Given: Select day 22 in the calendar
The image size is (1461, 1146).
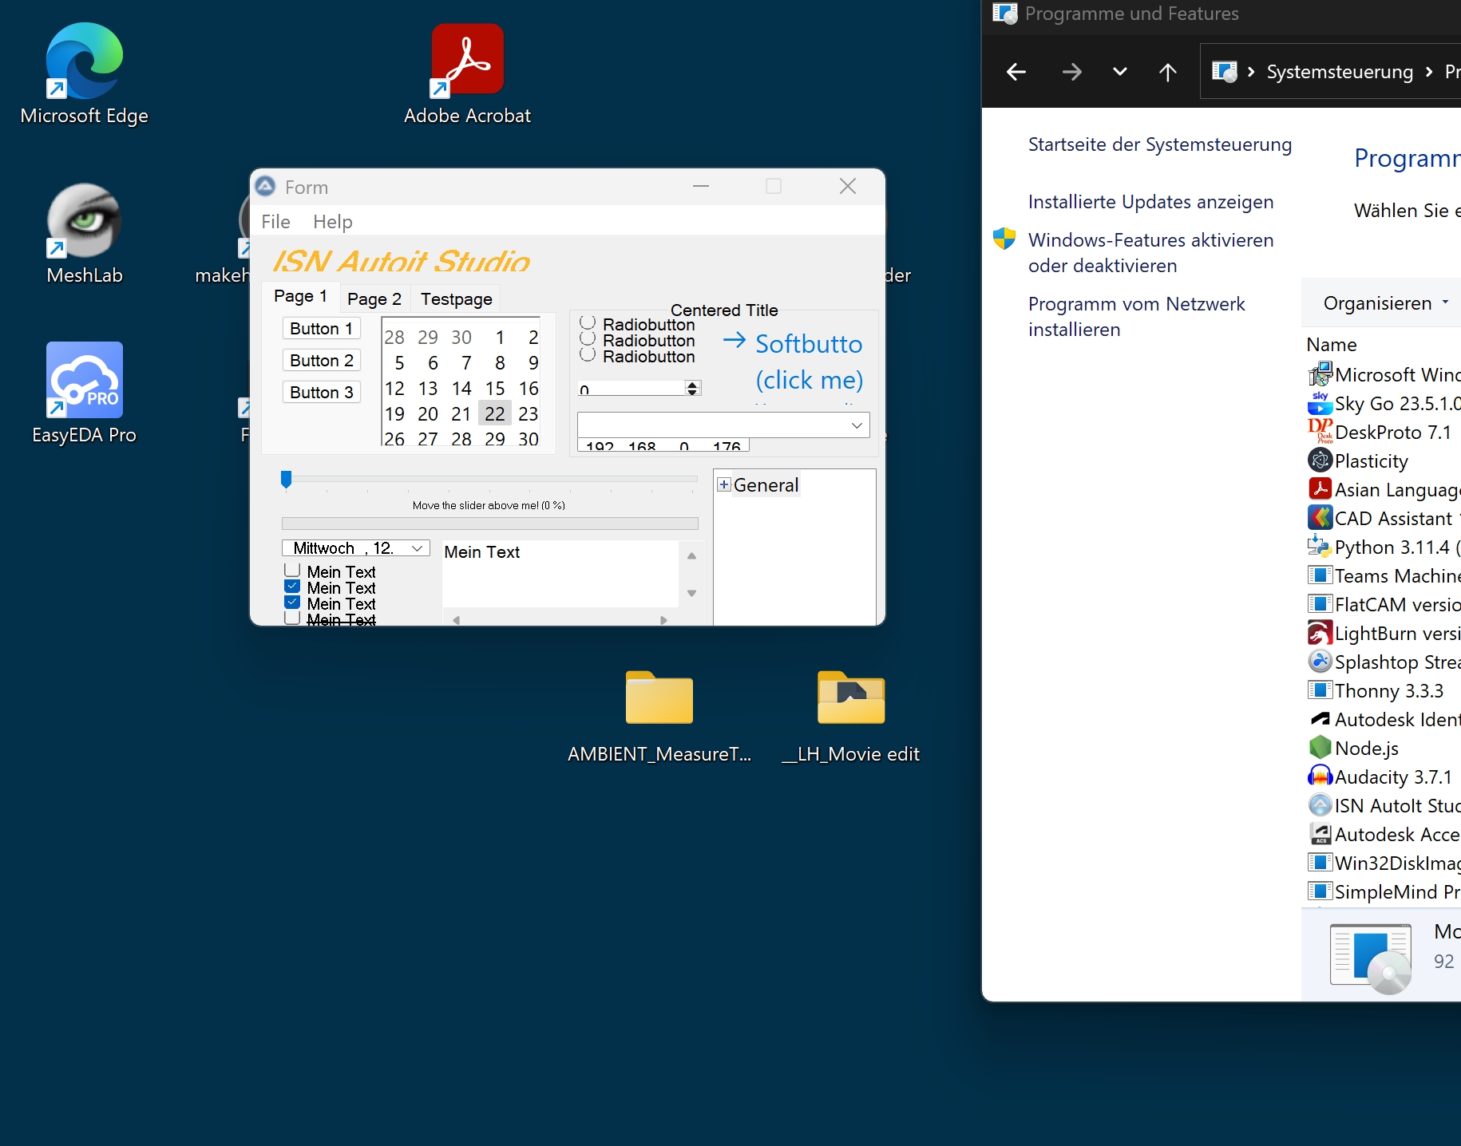Looking at the screenshot, I should (x=495, y=413).
